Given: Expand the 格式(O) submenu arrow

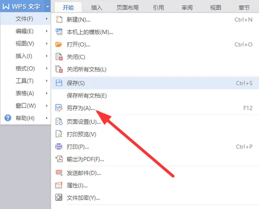Looking at the screenshot, I should pos(47,68).
